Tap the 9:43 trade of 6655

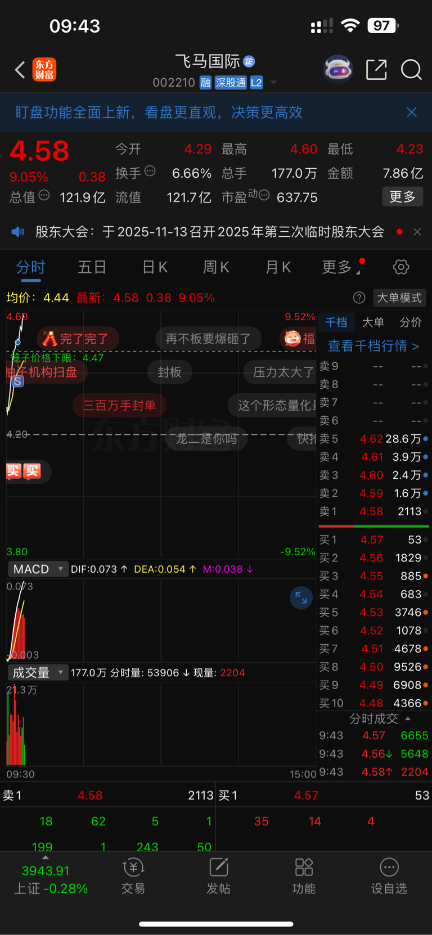coord(373,735)
